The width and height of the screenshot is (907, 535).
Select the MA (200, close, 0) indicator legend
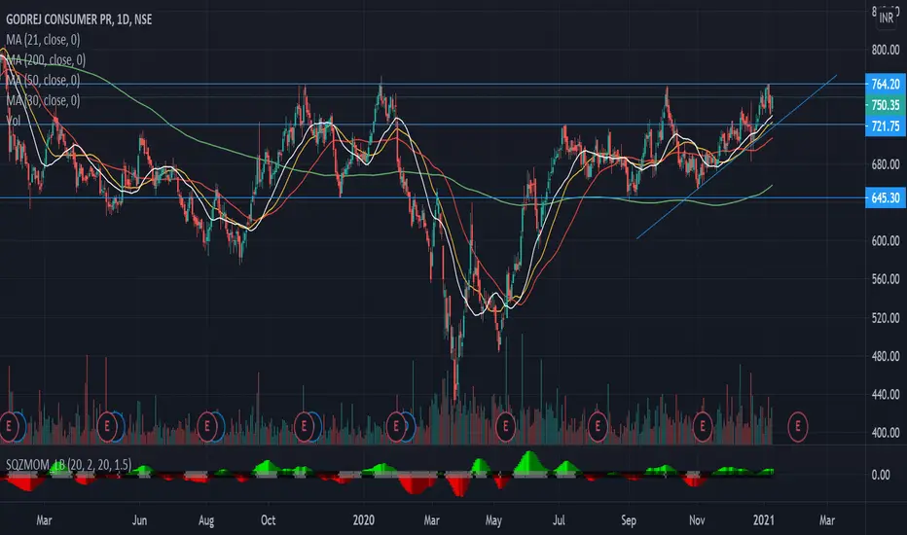tap(47, 60)
